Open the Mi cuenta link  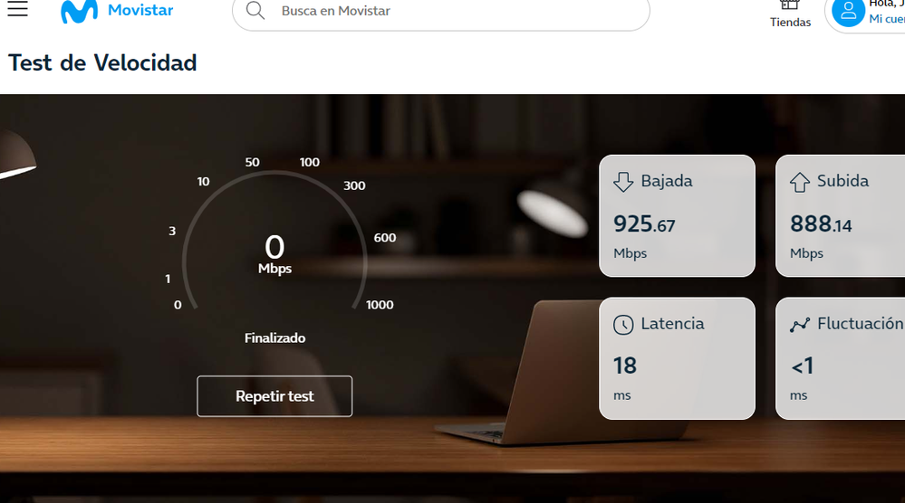[887, 19]
